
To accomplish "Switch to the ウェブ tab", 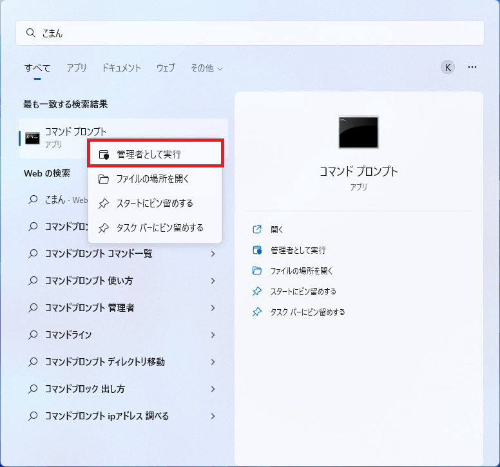I will pyautogui.click(x=166, y=68).
